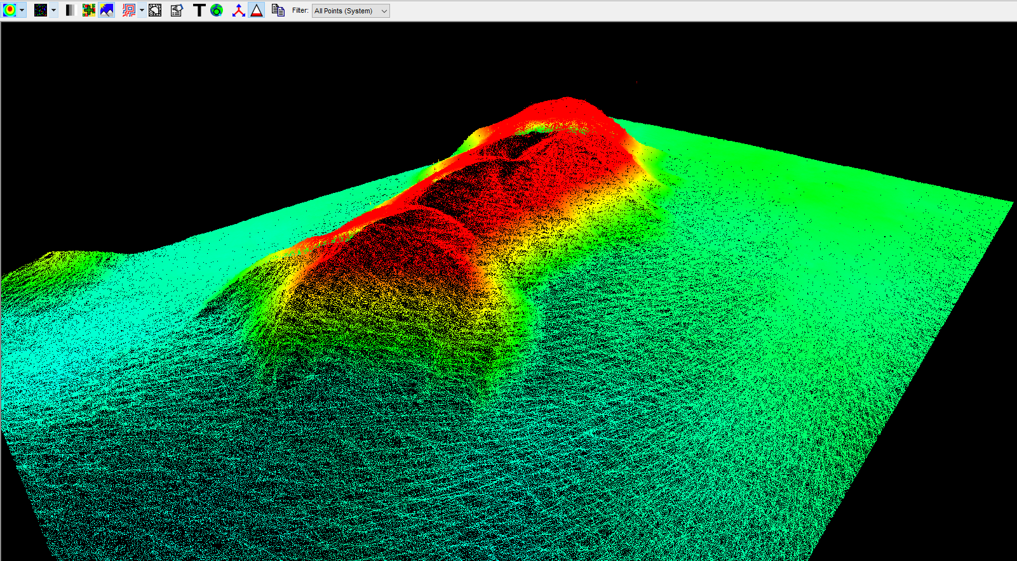
Task: Click the triangulated mesh wireframe icon
Action: tap(155, 10)
